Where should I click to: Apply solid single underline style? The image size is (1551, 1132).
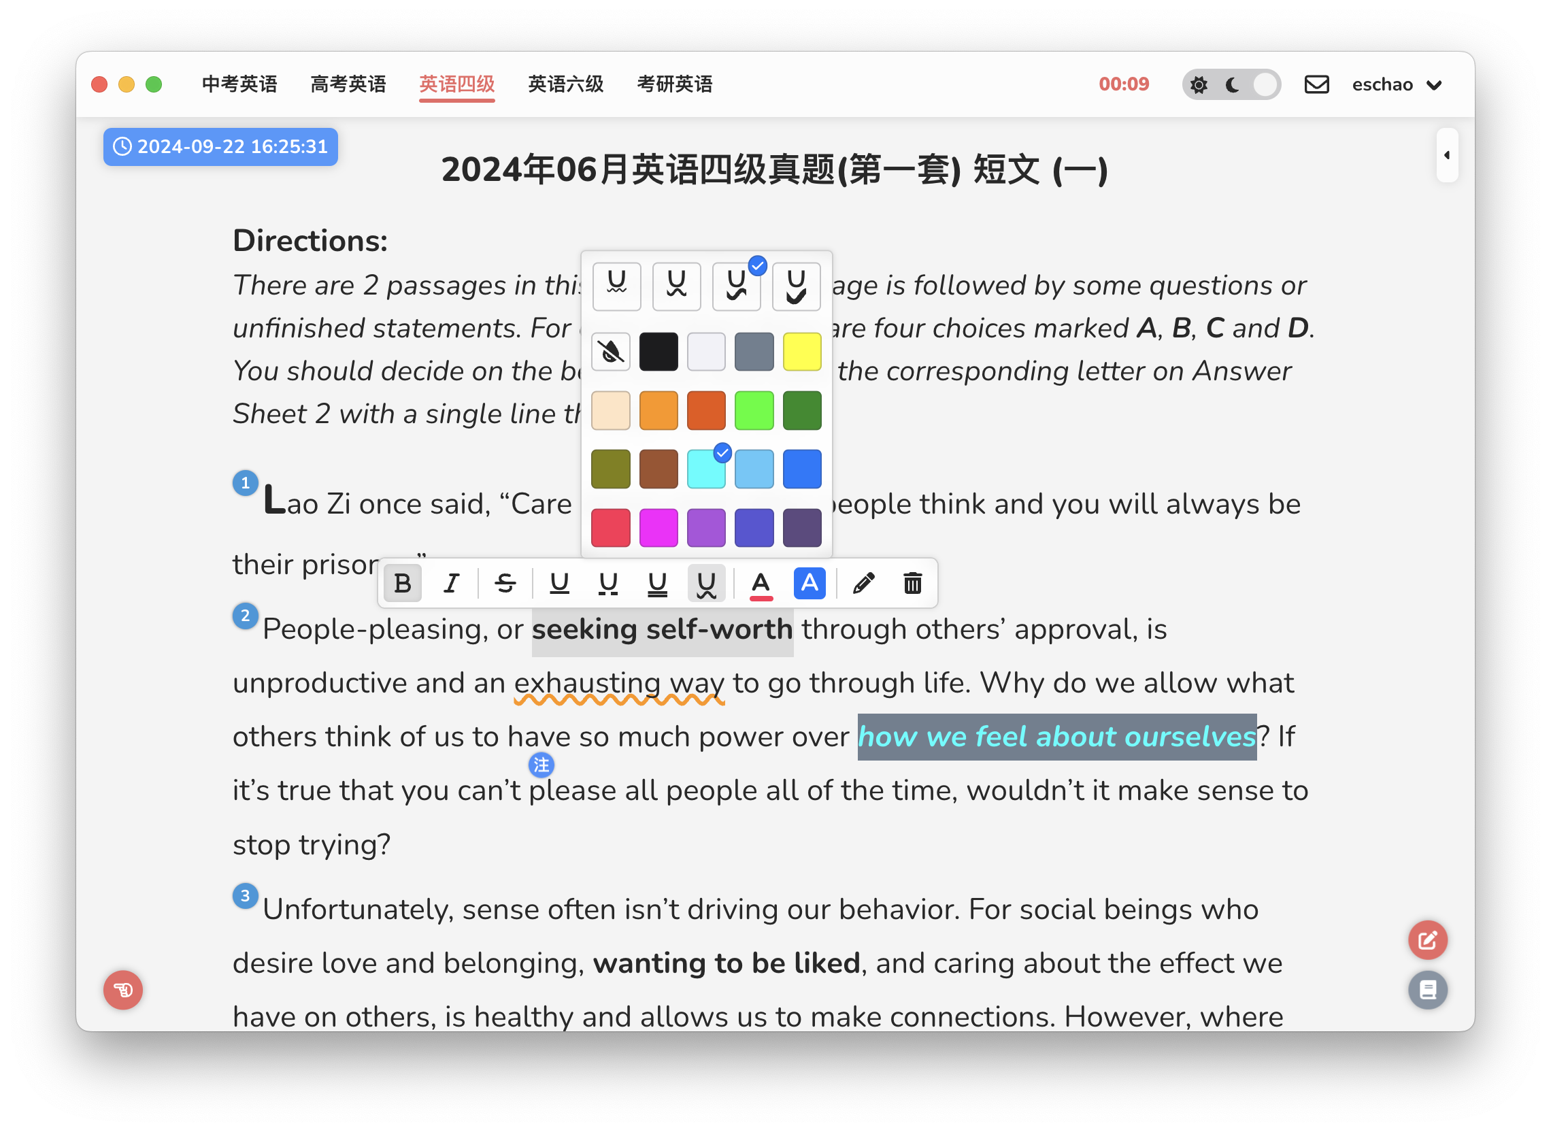pyautogui.click(x=560, y=584)
